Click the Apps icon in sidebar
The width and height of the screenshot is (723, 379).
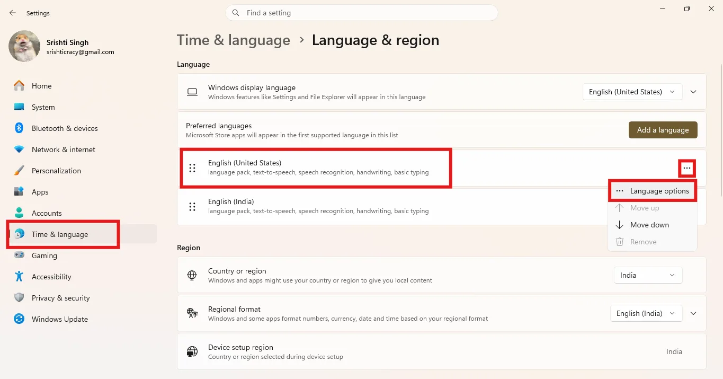19,192
